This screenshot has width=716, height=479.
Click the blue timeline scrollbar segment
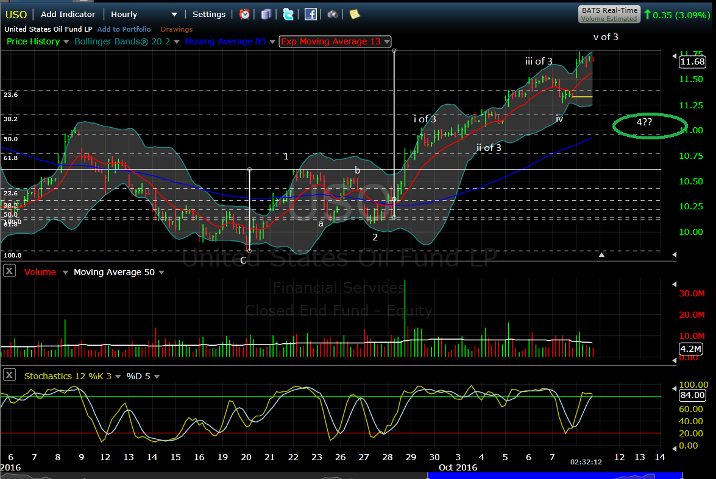tap(555, 475)
